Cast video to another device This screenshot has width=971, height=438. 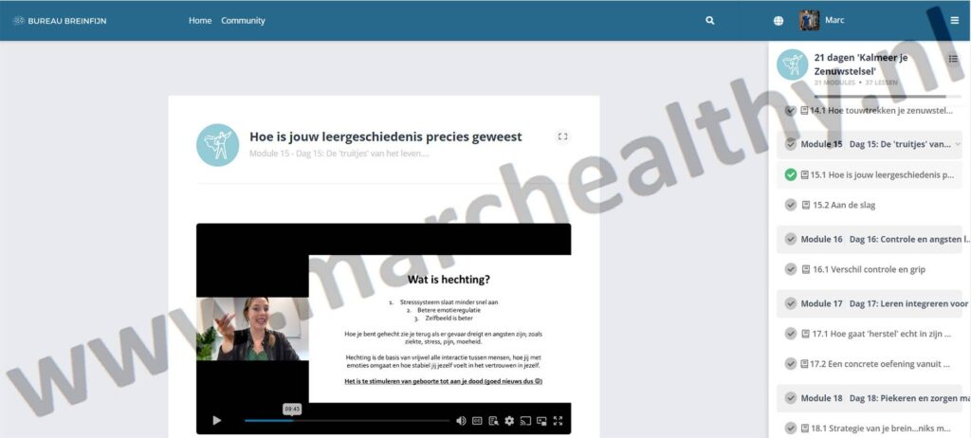pos(525,421)
